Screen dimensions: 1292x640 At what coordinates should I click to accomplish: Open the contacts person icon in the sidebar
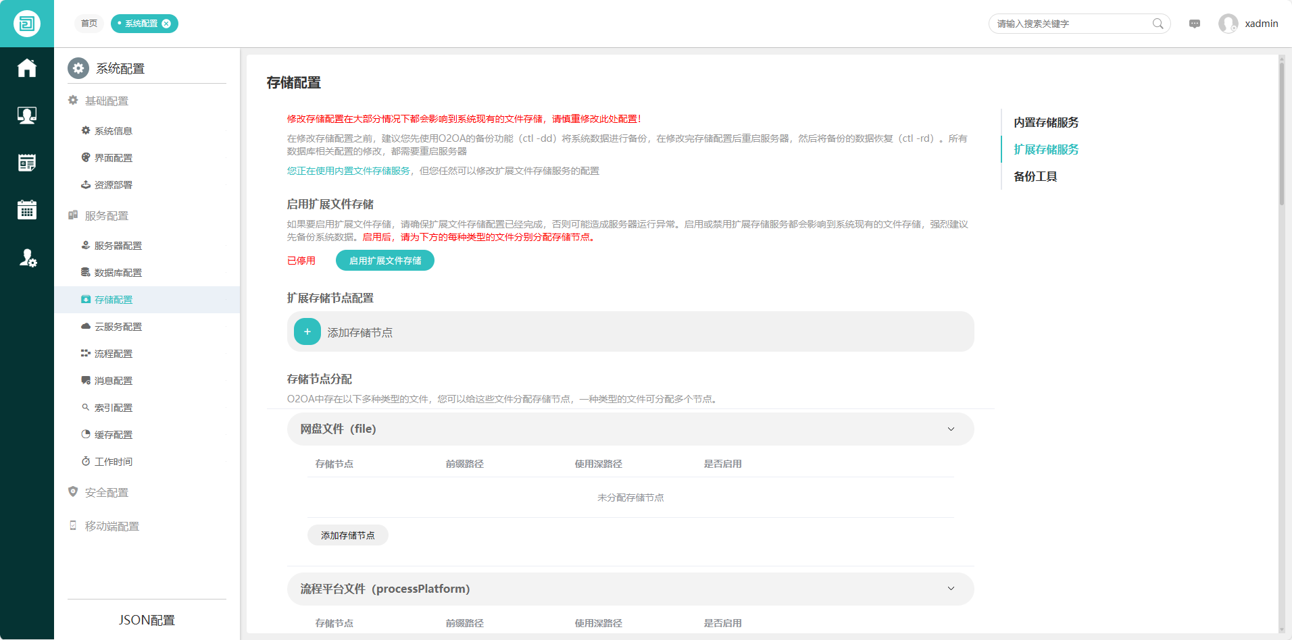27,115
